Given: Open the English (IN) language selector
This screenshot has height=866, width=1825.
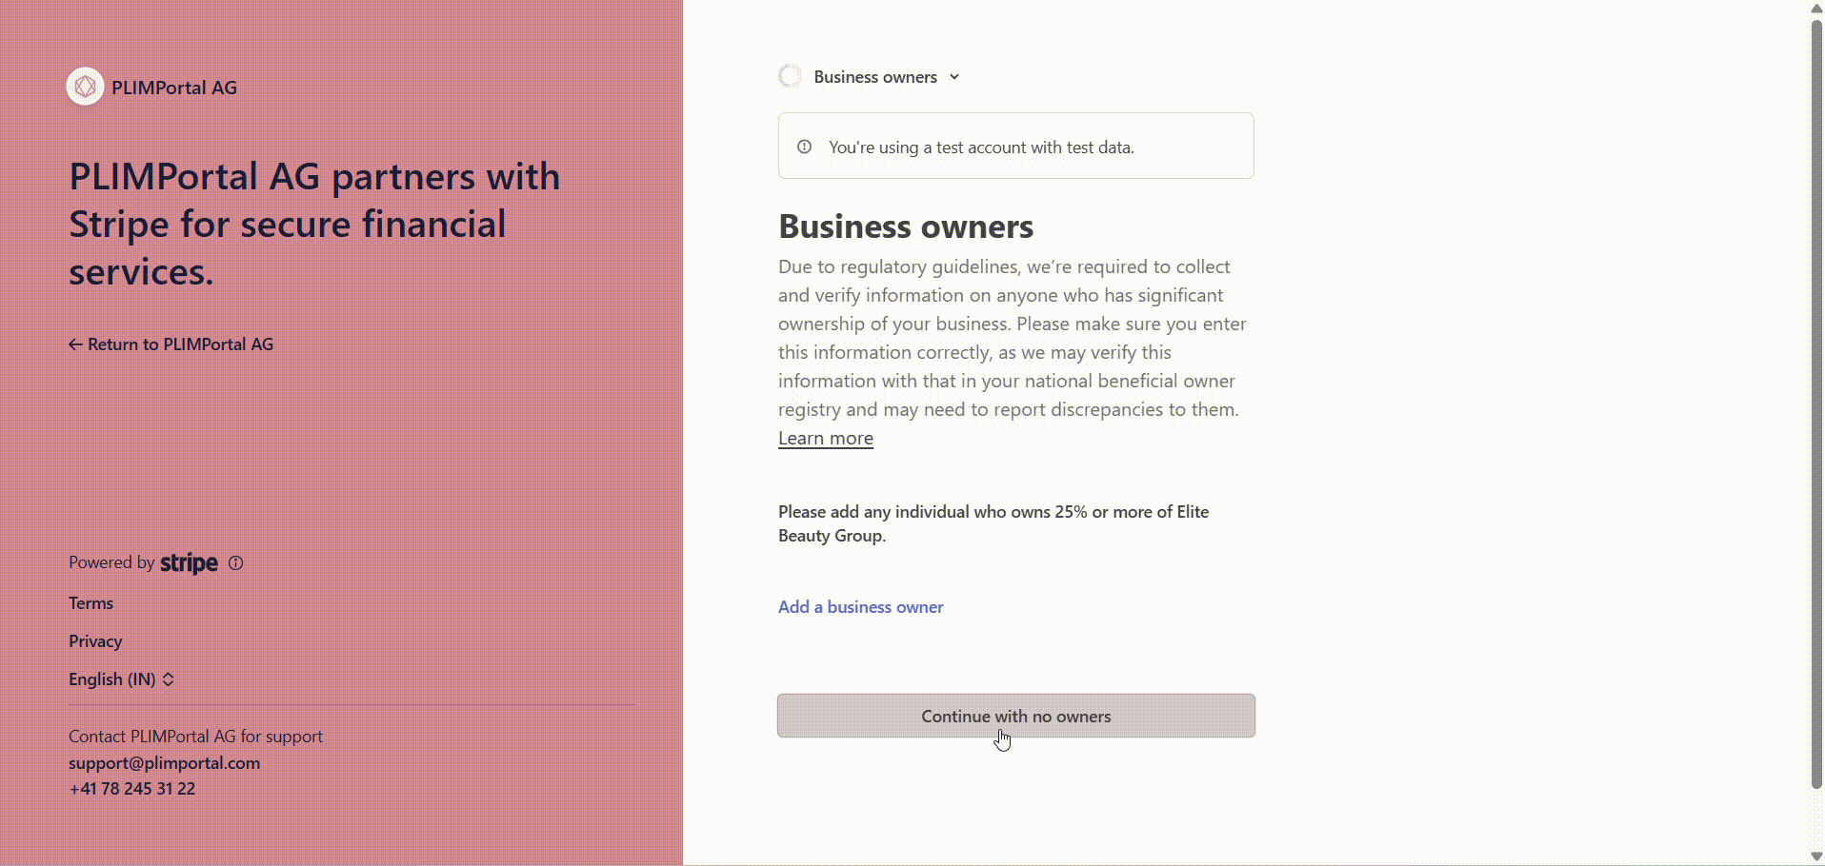Looking at the screenshot, I should [121, 679].
